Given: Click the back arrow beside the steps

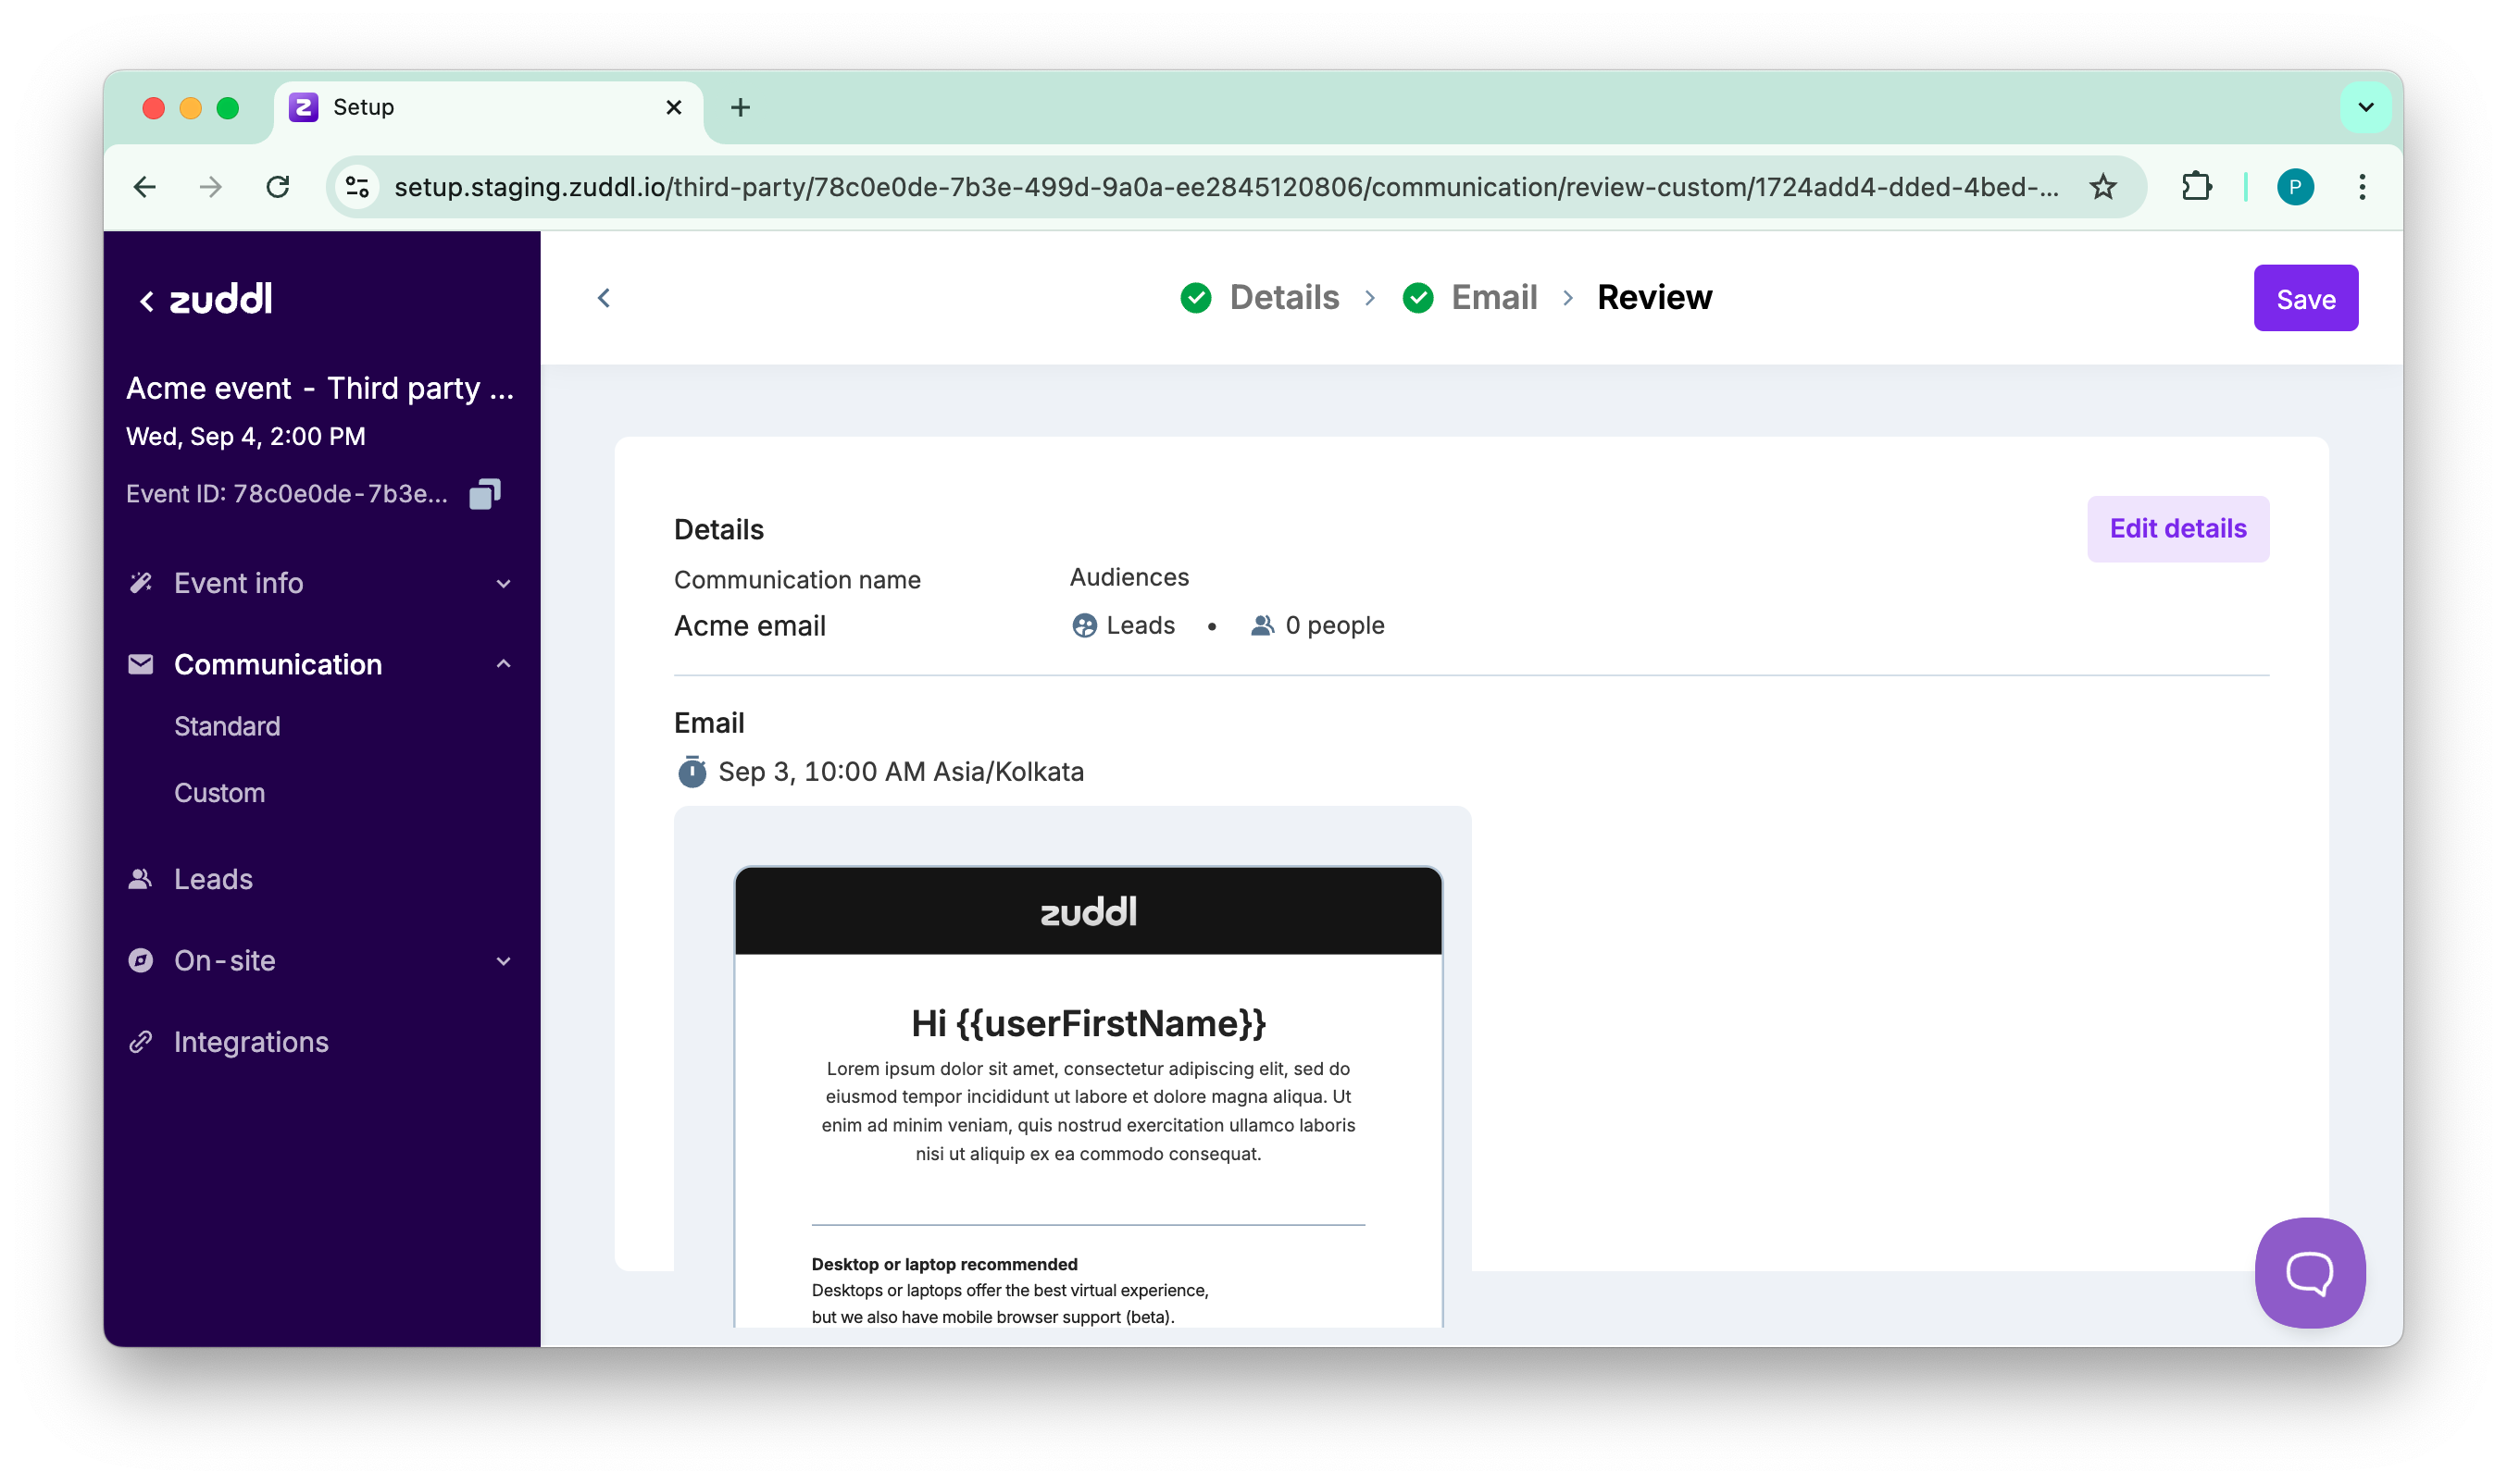Looking at the screenshot, I should coord(604,298).
